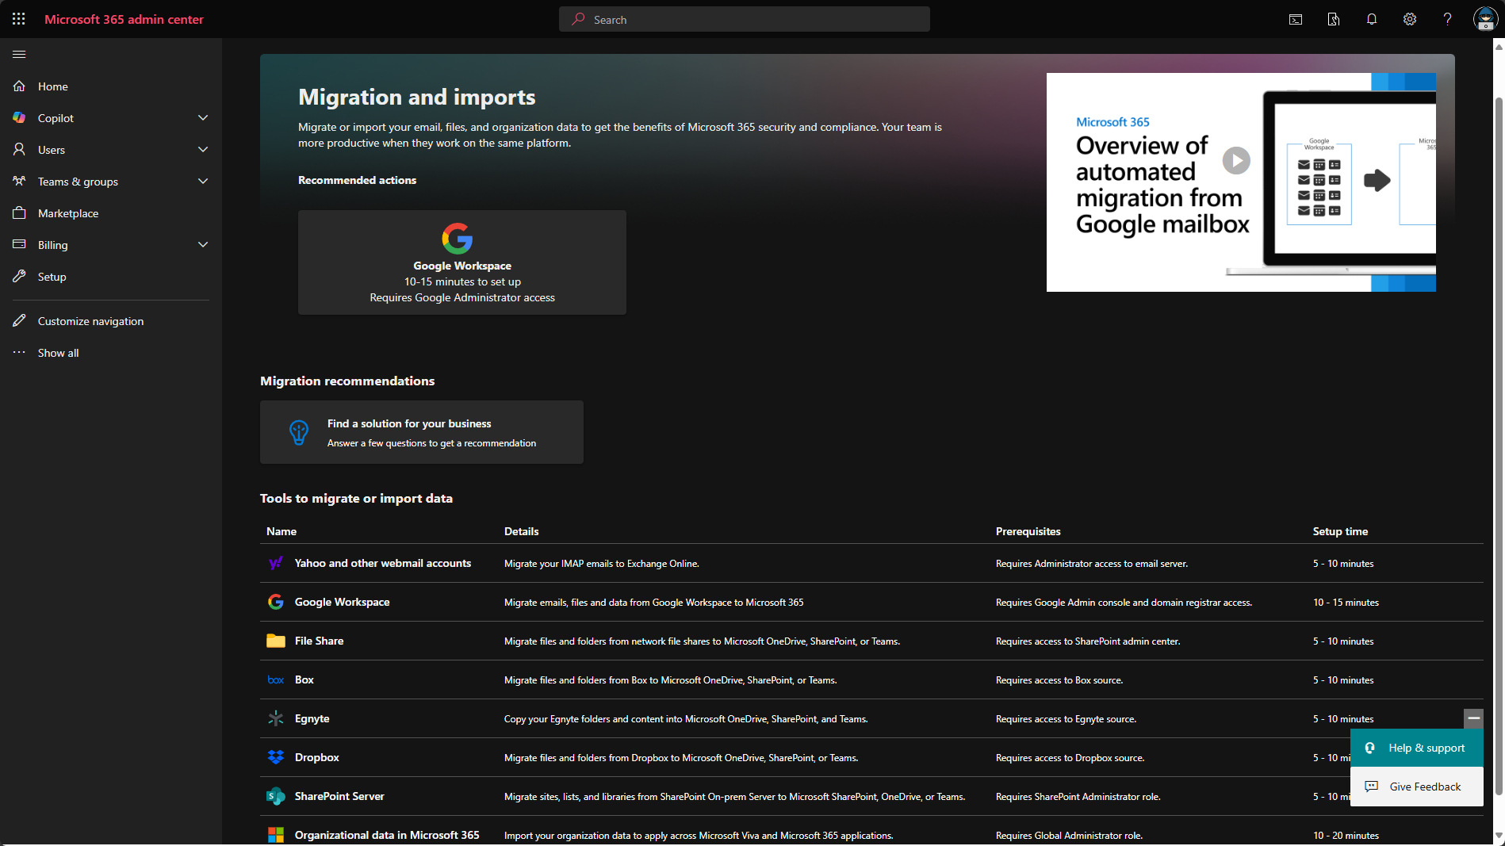Open Users section label
The image size is (1505, 846).
[52, 150]
